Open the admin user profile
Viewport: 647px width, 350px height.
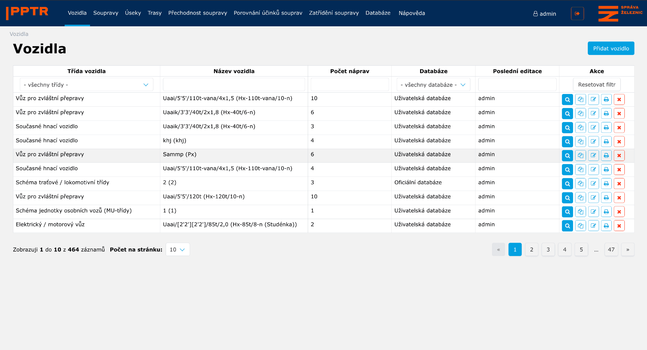tap(544, 14)
